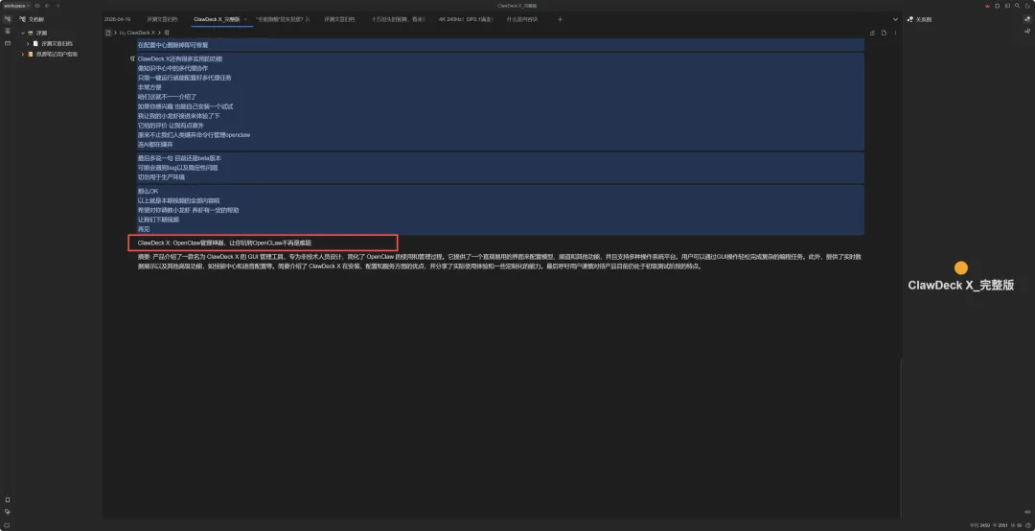1035x531 pixels.
Task: Toggle the dock at bottom-left status bar
Action: coord(8,525)
